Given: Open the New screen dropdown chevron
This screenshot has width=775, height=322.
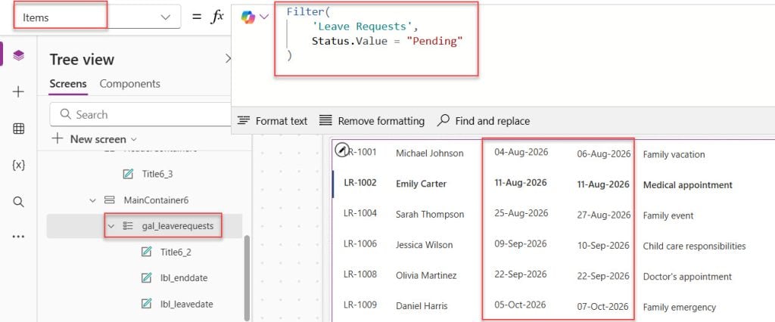Looking at the screenshot, I should 133,140.
